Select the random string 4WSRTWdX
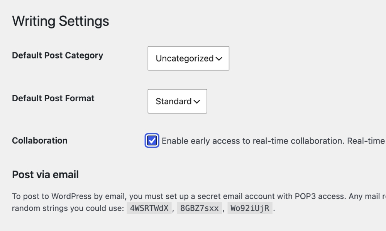 click(x=149, y=208)
